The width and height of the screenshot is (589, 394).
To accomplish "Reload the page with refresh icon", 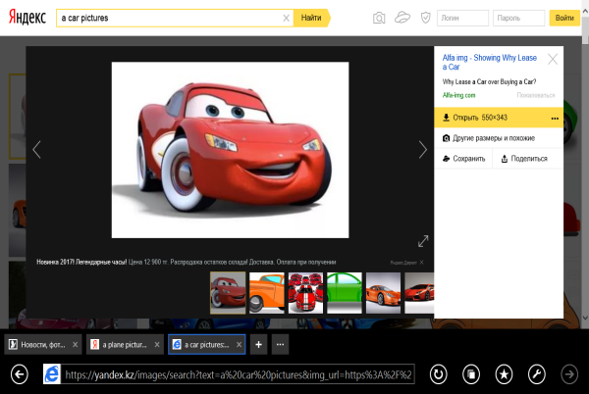I will (x=439, y=373).
